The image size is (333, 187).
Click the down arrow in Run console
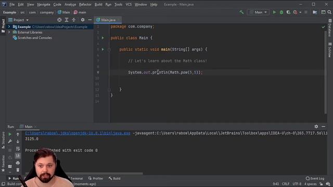[18, 141]
